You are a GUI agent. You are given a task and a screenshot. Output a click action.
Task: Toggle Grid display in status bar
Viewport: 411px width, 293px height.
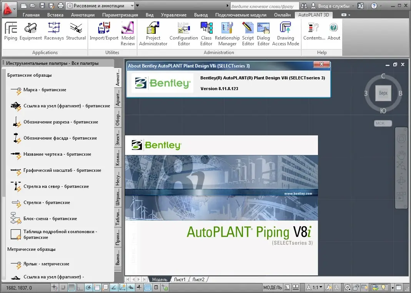click(x=71, y=288)
